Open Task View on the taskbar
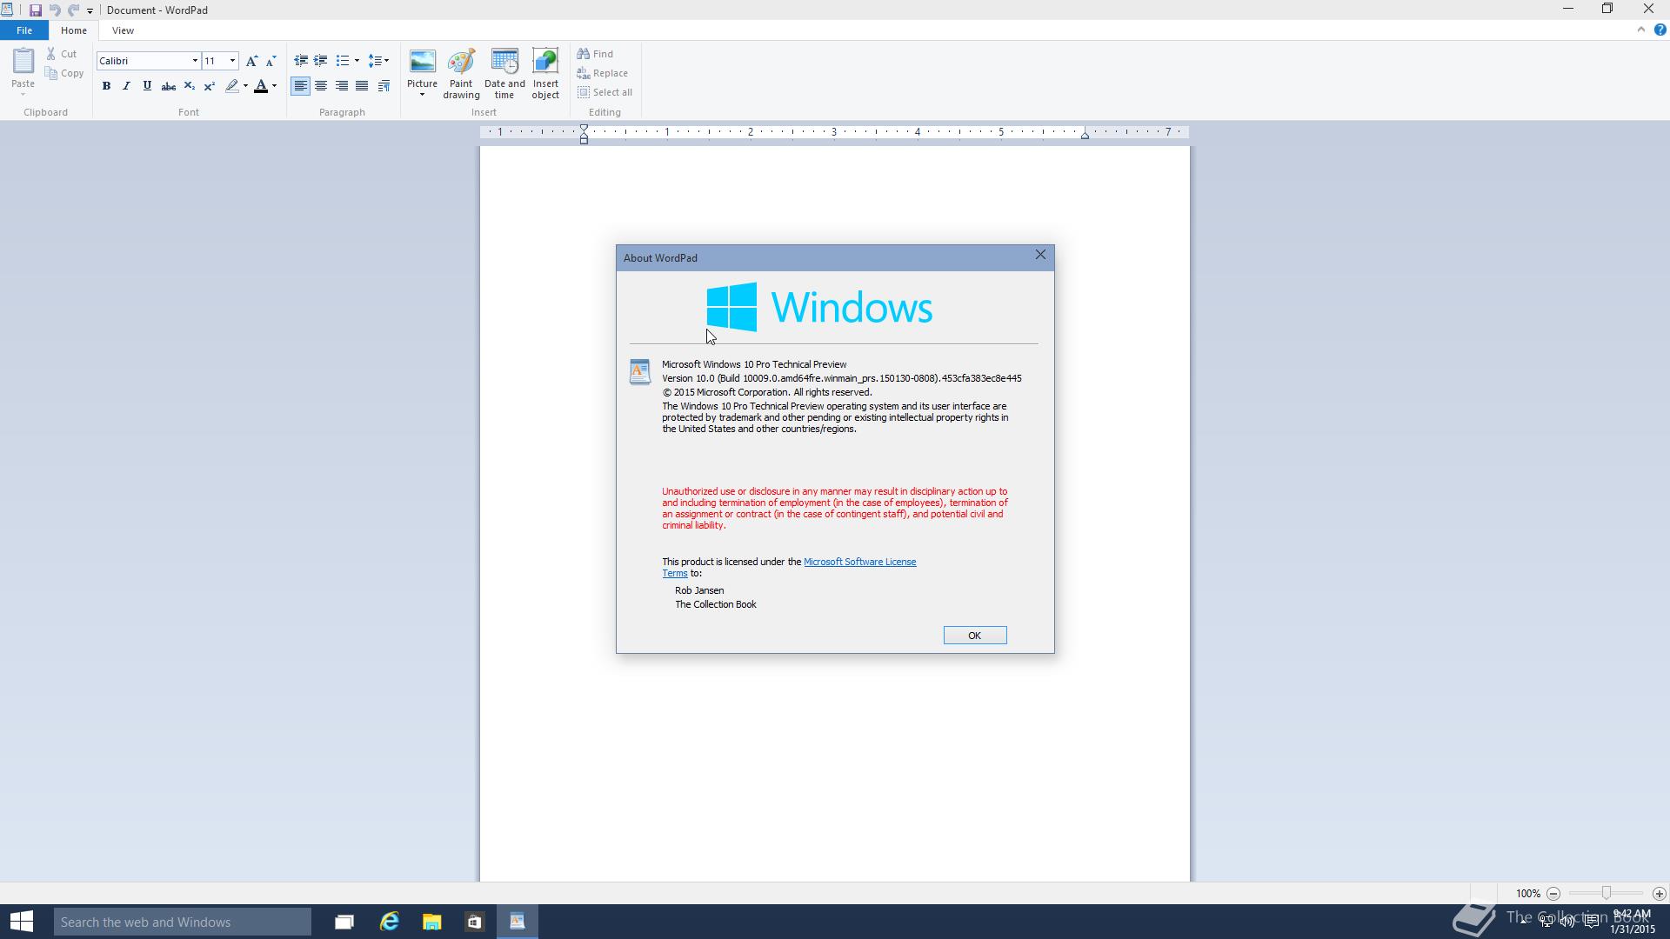1670x939 pixels. tap(344, 922)
